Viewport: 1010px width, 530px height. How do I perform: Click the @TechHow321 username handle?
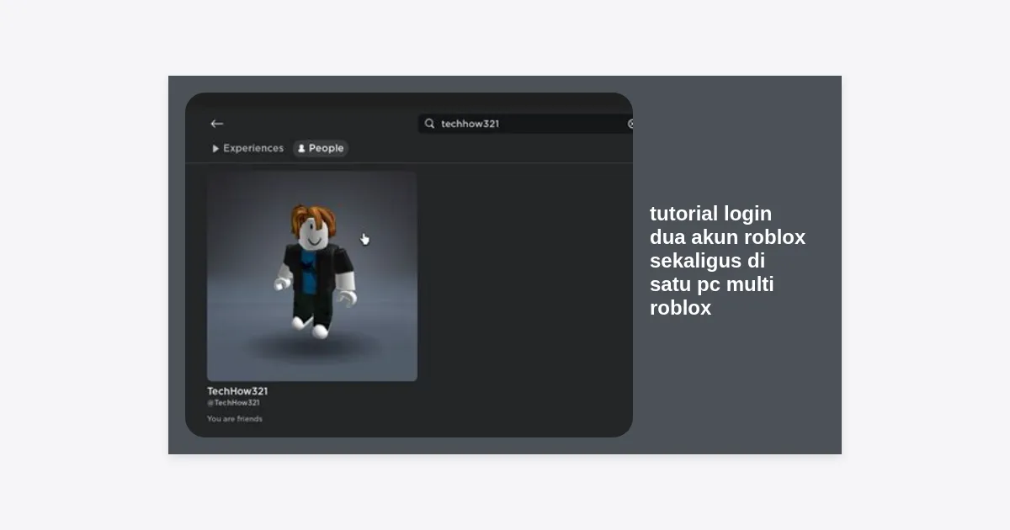click(233, 403)
